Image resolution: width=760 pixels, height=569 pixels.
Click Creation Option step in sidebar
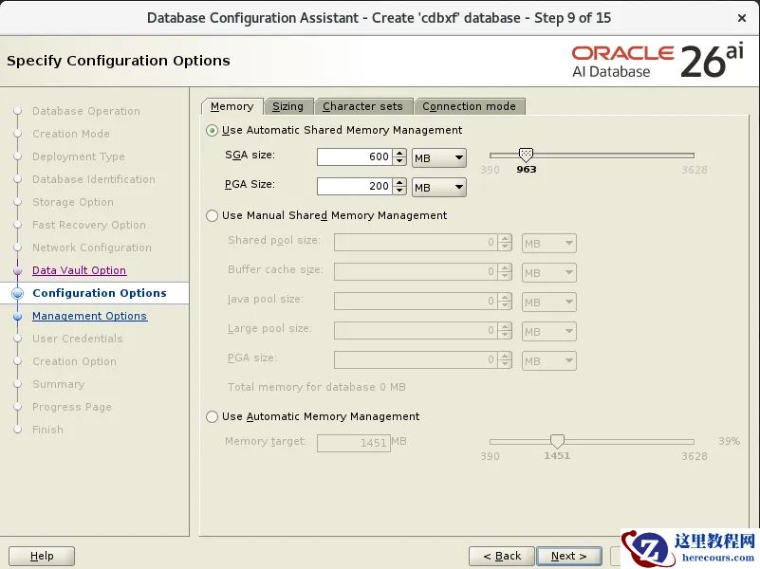point(74,361)
